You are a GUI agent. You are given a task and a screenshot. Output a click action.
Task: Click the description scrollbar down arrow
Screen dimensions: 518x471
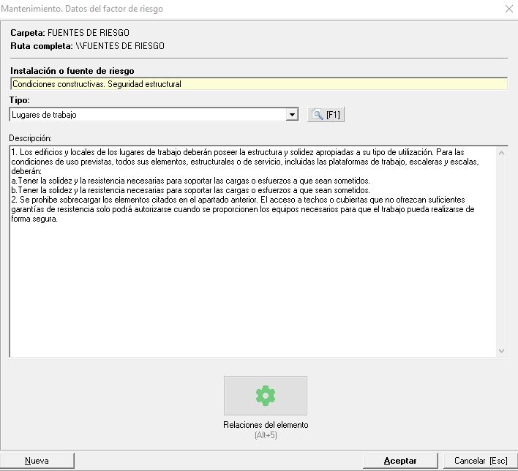(501, 351)
